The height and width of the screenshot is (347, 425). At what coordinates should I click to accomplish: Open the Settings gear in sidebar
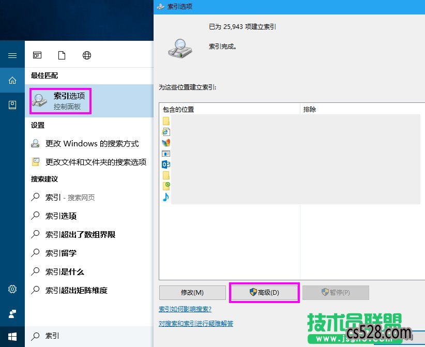[12, 289]
